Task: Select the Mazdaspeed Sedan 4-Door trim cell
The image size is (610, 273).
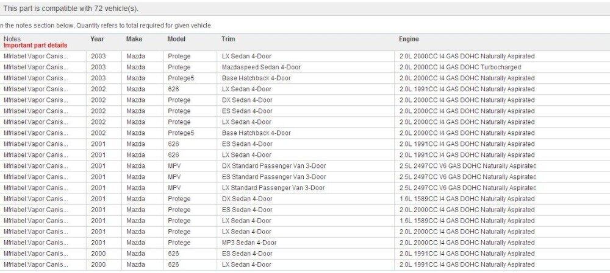Action: (261, 67)
